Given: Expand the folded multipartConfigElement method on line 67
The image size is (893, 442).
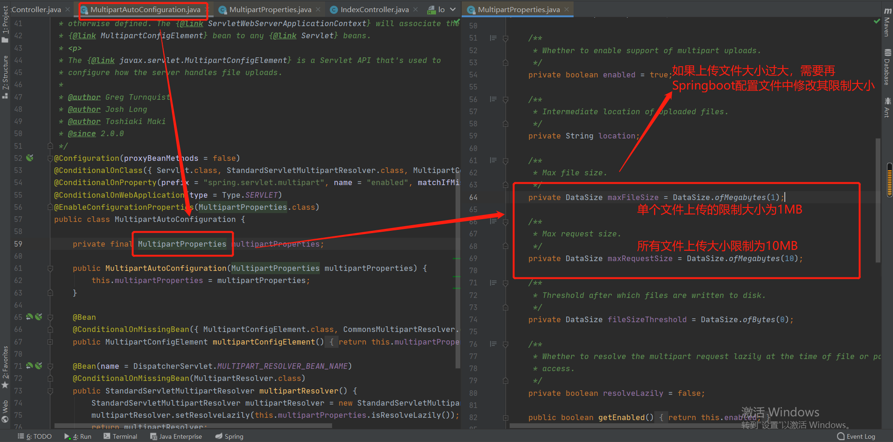Looking at the screenshot, I should click(50, 342).
